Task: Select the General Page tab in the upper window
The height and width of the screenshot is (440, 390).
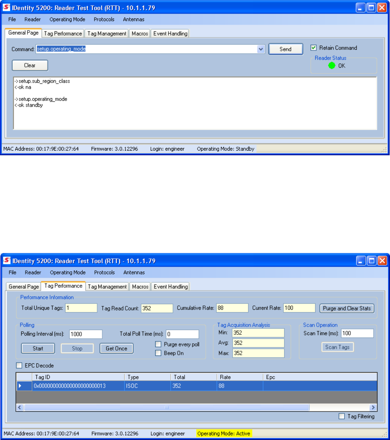Action: click(24, 33)
